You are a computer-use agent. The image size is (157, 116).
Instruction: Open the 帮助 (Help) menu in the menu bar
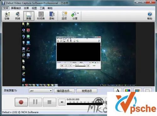(50, 8)
